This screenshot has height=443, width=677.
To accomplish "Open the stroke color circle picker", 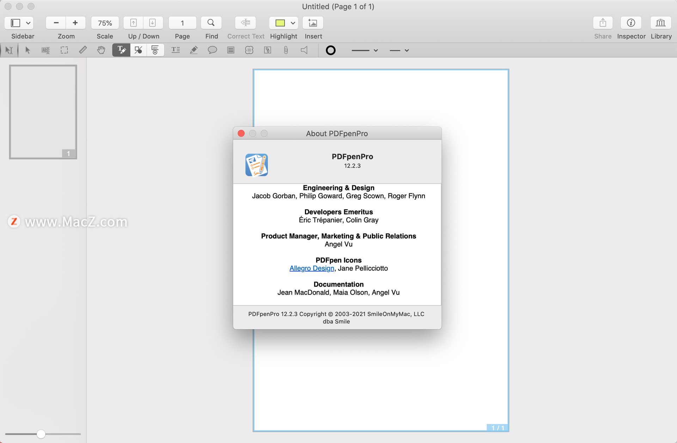I will tap(330, 50).
